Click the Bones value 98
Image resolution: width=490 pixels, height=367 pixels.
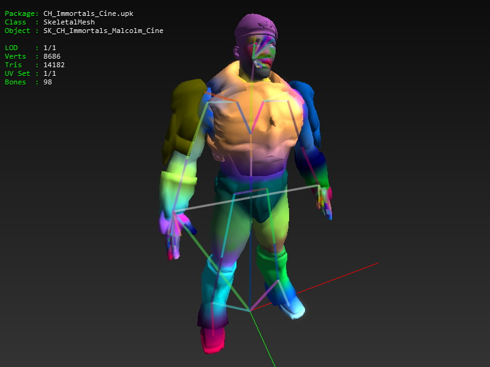(x=48, y=82)
